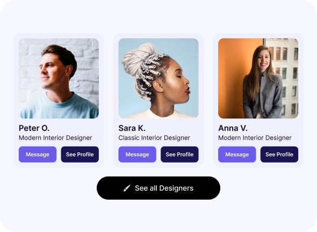
Task: View Sara K.'s profile
Action: (179, 154)
